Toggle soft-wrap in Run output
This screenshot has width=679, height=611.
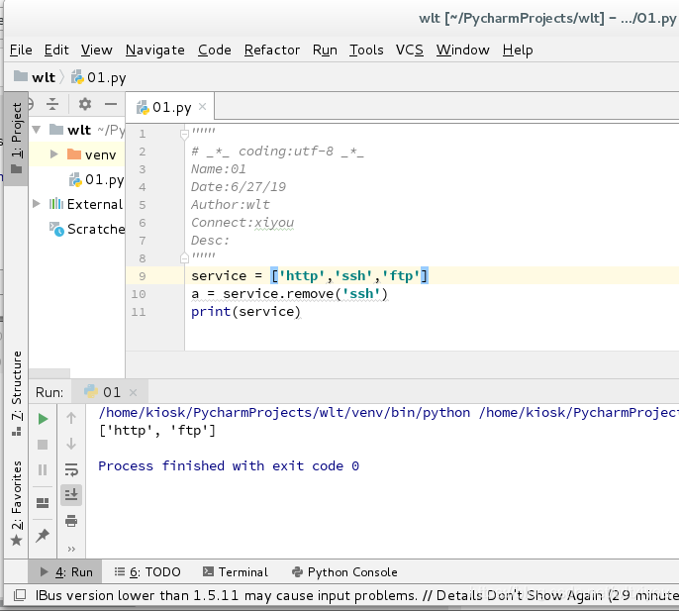click(x=71, y=469)
